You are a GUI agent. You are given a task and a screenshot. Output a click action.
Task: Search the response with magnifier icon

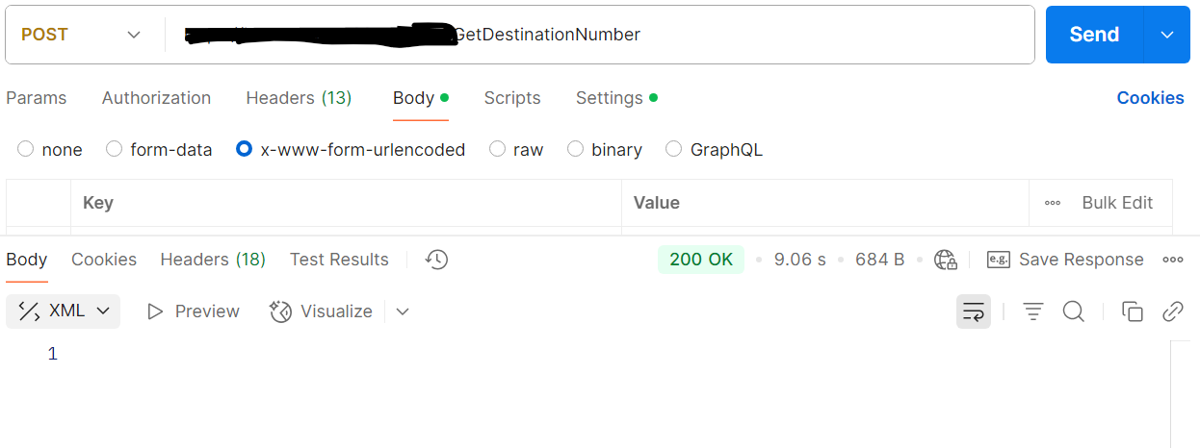tap(1074, 311)
